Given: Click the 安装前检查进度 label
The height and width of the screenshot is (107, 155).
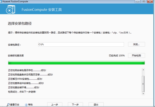Looking at the screenshot, I should pyautogui.click(x=16, y=56).
